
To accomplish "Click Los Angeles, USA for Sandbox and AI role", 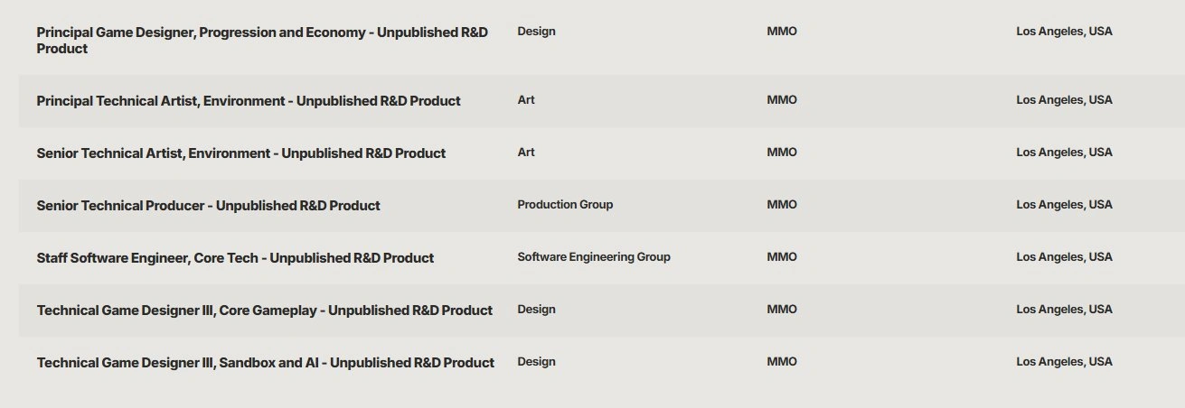I will [x=1064, y=362].
